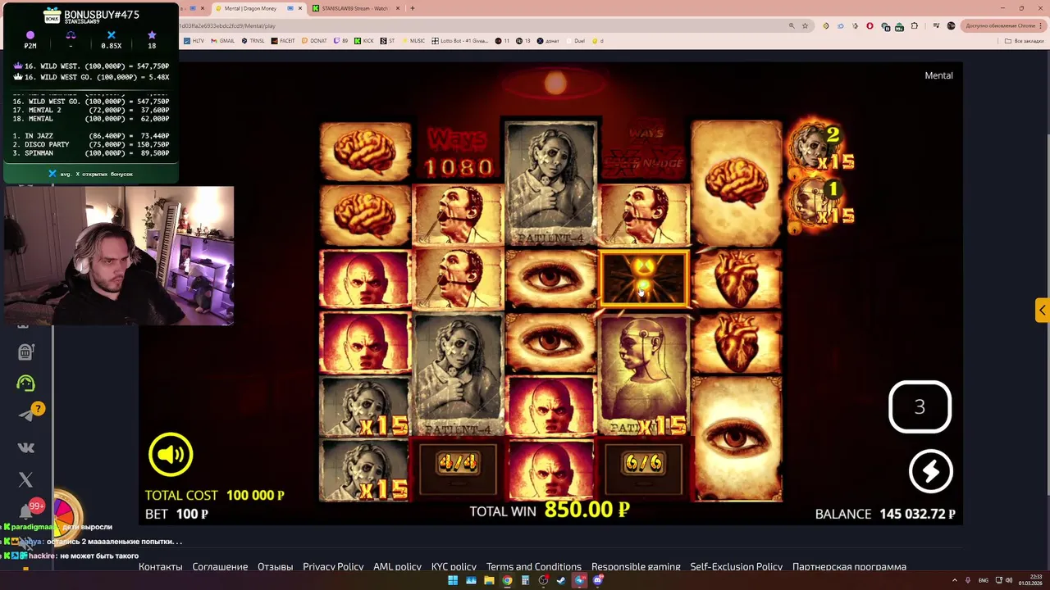Open the Responsible gaming link
The image size is (1050, 590).
[636, 566]
